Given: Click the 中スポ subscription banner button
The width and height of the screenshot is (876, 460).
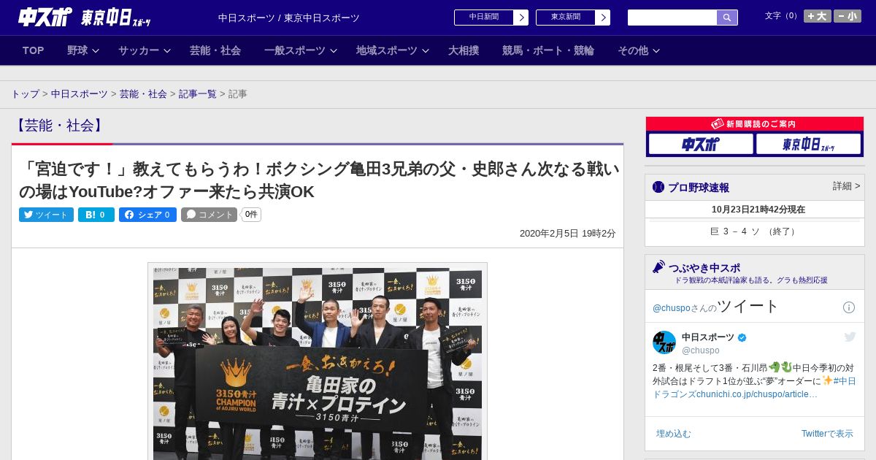Looking at the screenshot, I should [x=701, y=145].
